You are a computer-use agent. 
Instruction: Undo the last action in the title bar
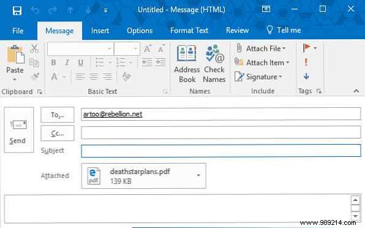pos(35,10)
